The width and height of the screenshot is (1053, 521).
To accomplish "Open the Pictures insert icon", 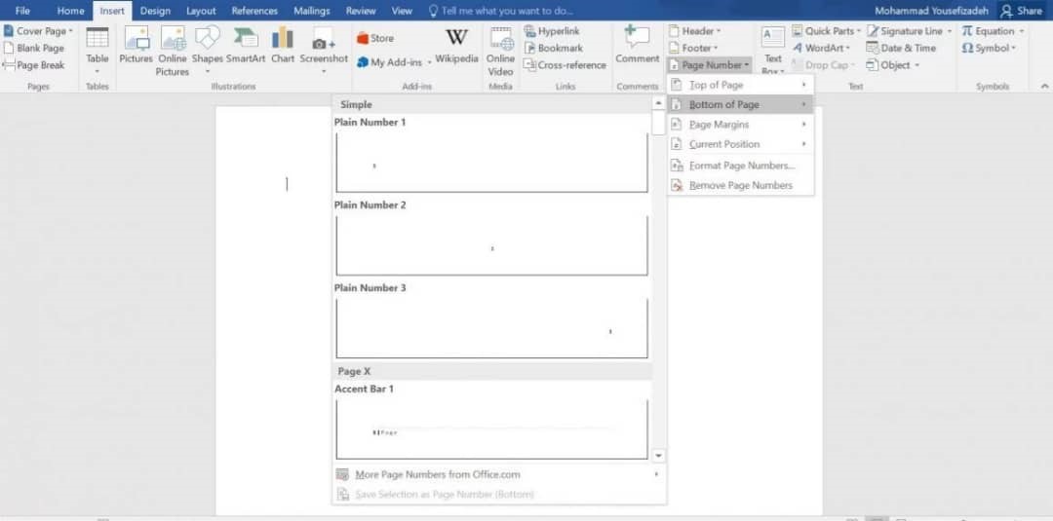I will (x=136, y=38).
